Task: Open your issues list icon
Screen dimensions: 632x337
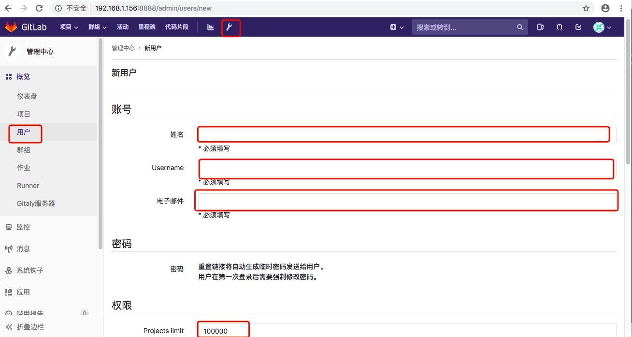Action: click(540, 27)
